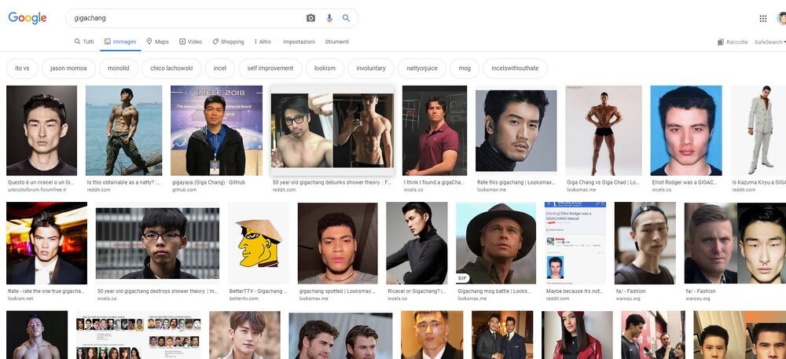Screen dimensions: 786x359
Task: Click the incelswithouthate suggestion chip
Action: (x=515, y=68)
